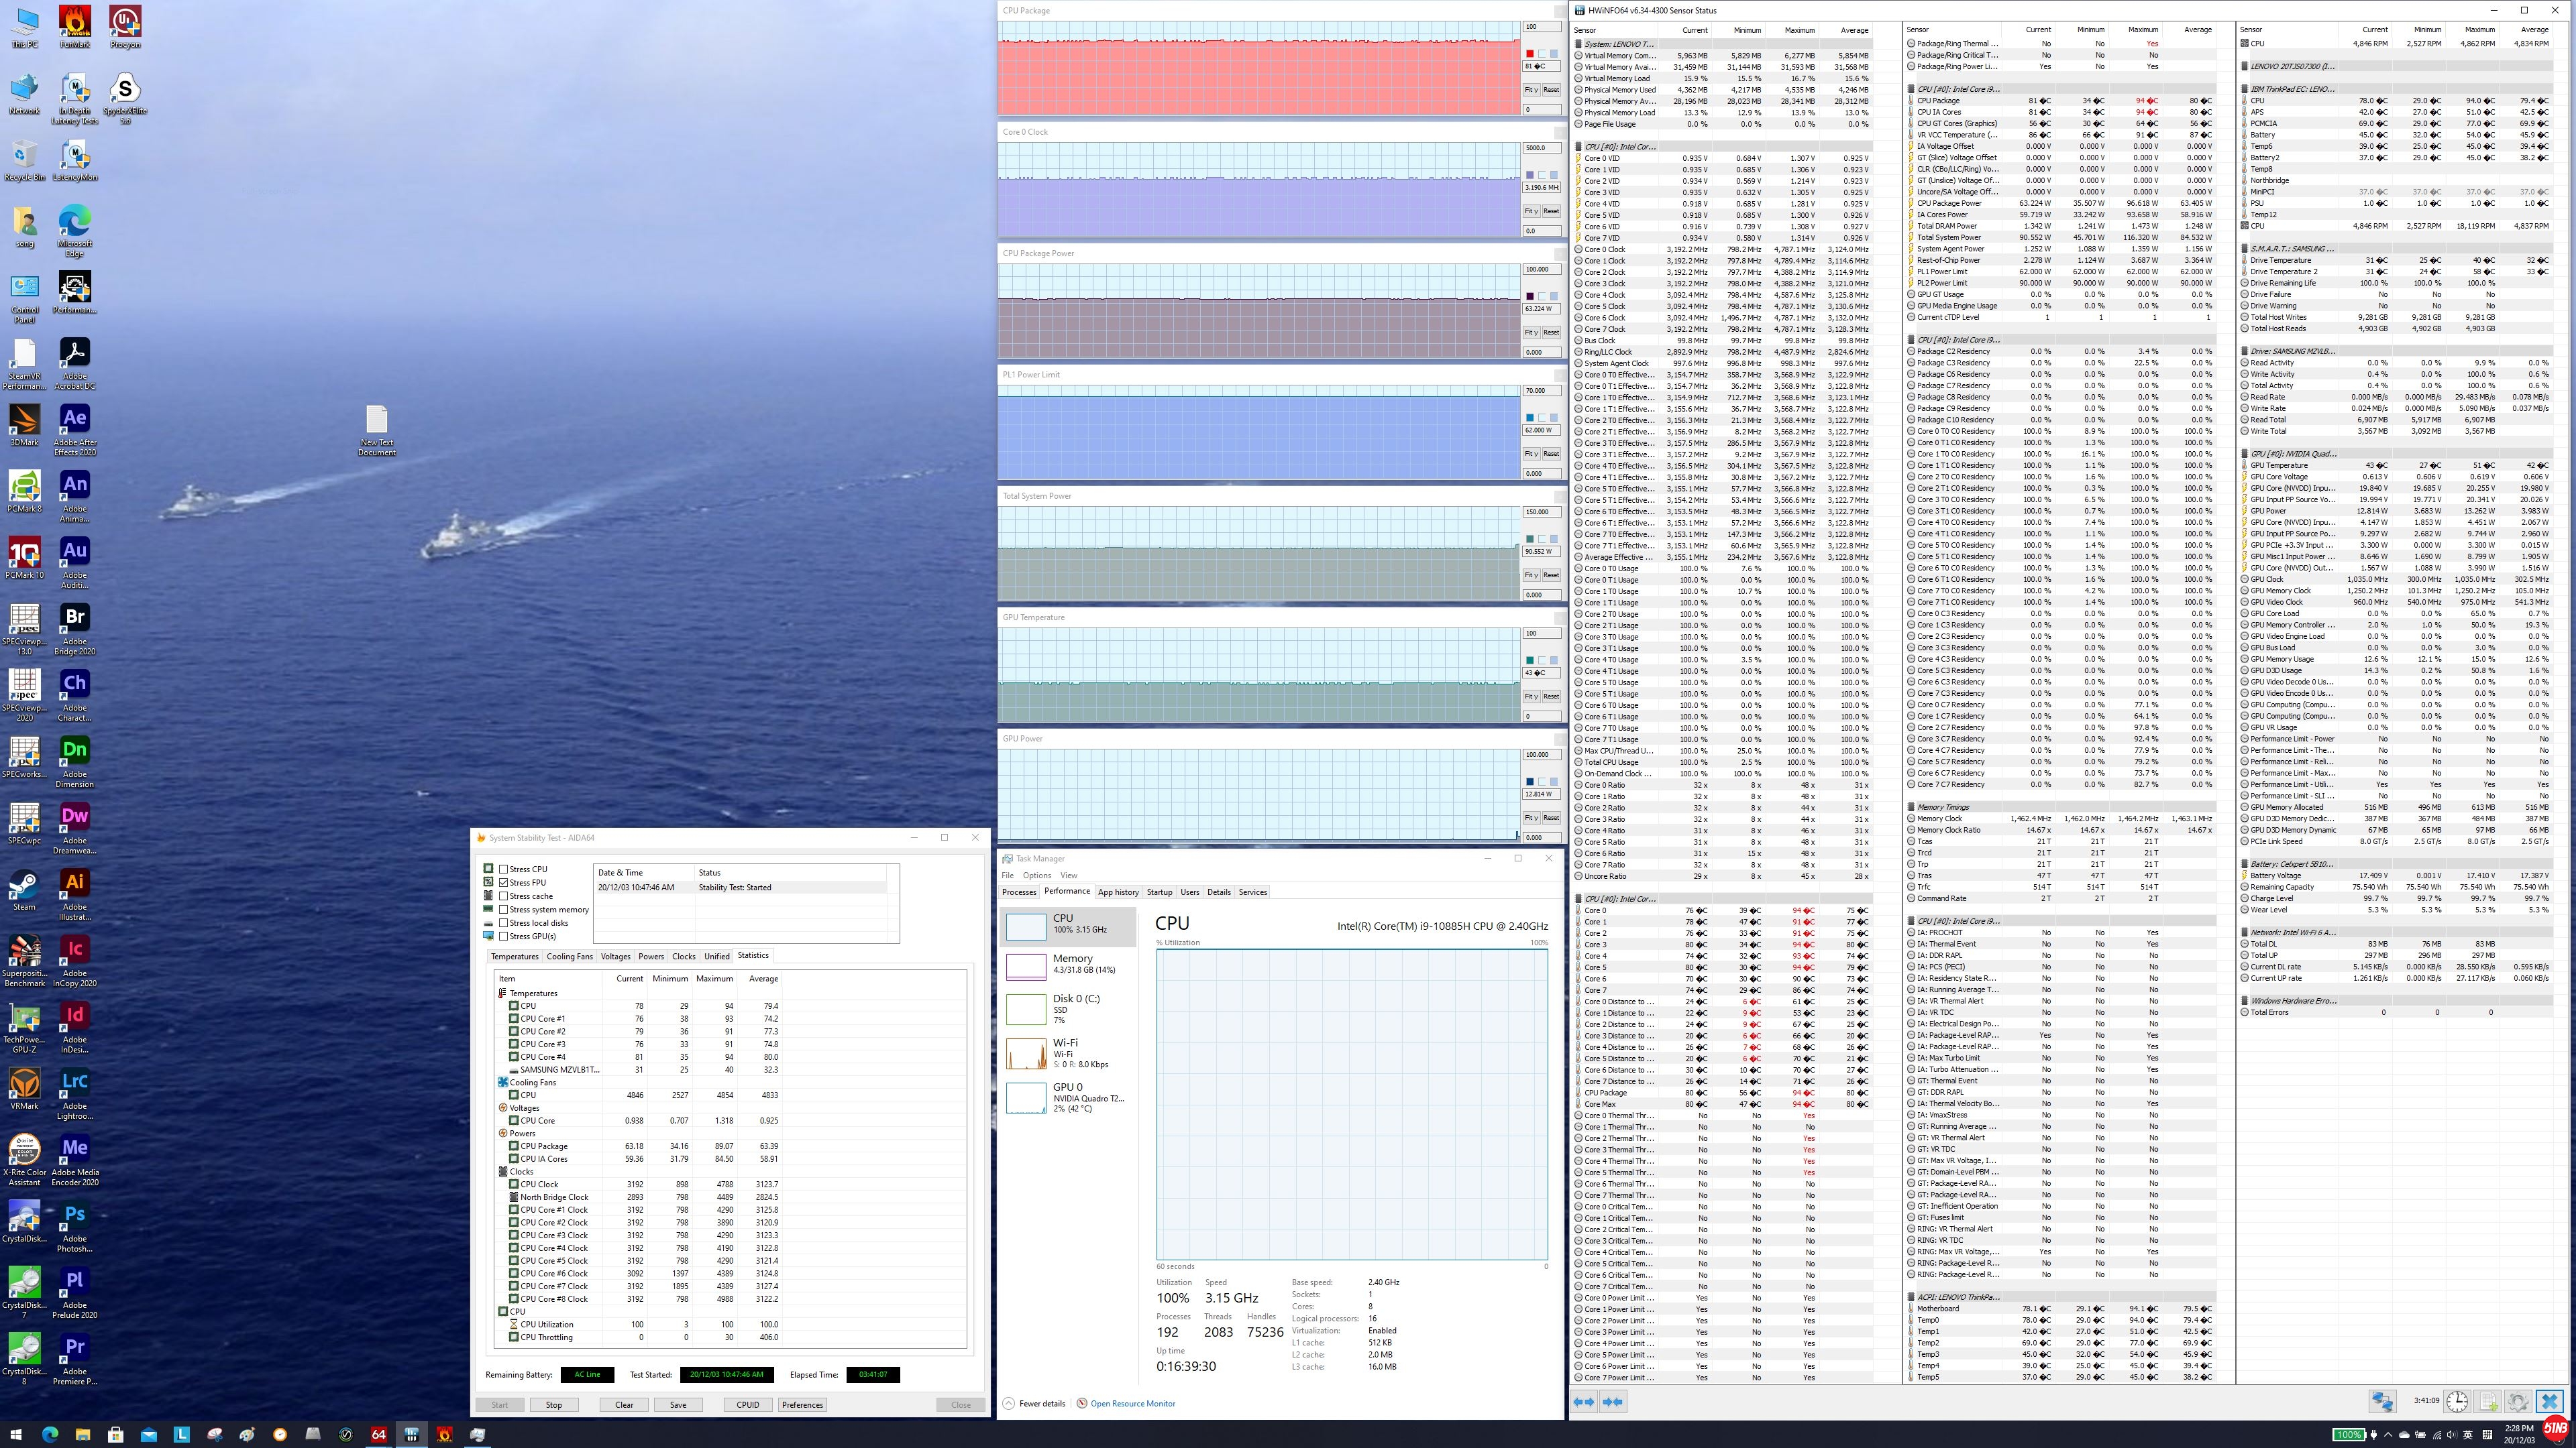Viewport: 2576px width, 1448px height.
Task: Click Preferences button in AIDA64
Action: [x=802, y=1404]
